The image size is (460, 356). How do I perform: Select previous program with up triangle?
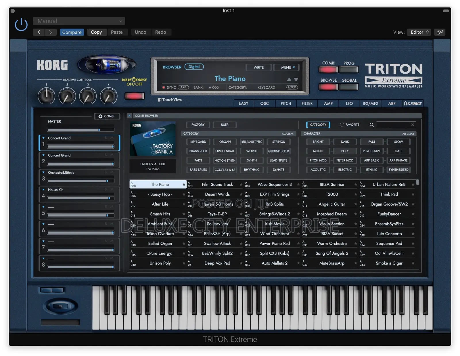[289, 79]
